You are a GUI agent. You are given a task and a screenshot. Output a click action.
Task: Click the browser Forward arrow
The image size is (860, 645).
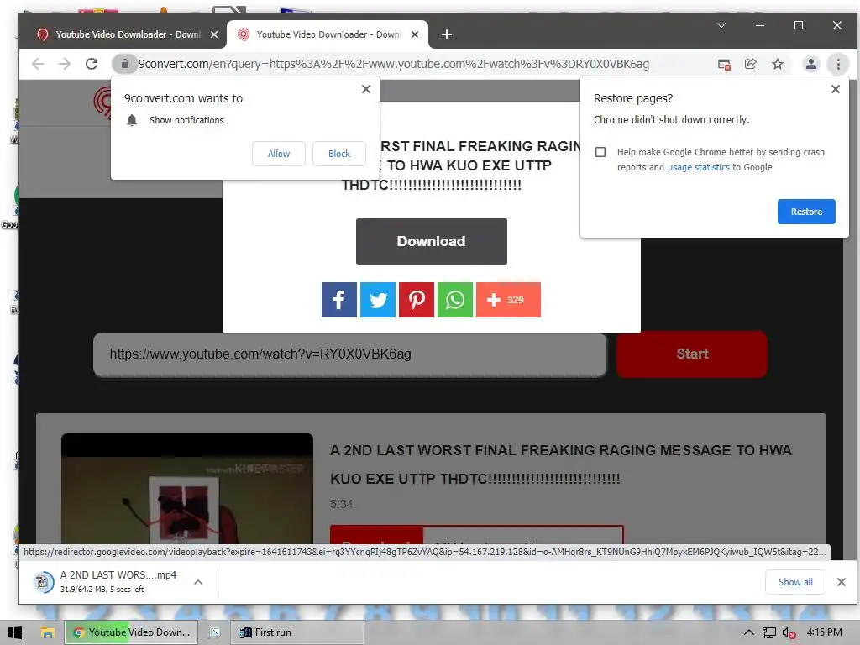65,64
